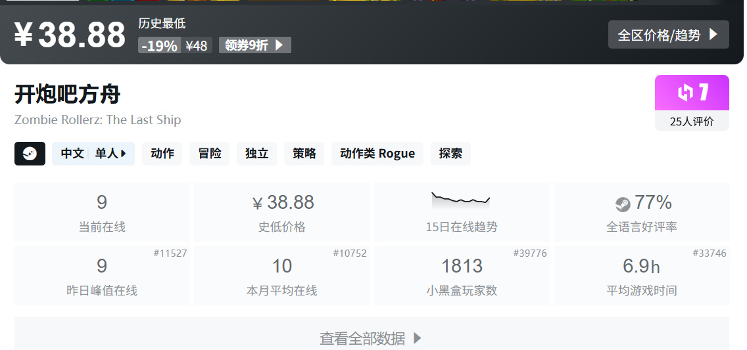Click the Steam icon beside 77% rating
747x350 pixels.
point(623,204)
